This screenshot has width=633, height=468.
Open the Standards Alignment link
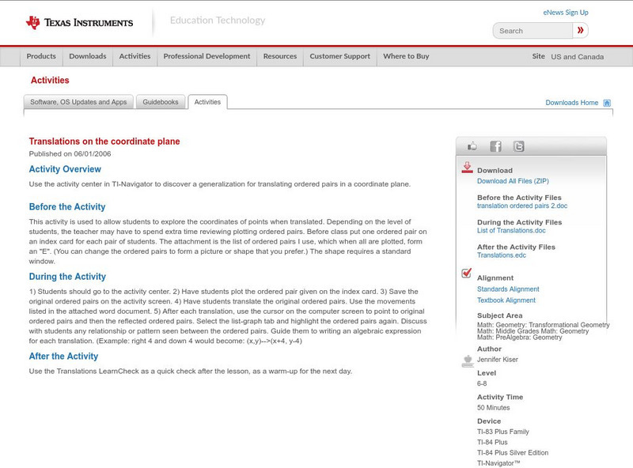(508, 289)
